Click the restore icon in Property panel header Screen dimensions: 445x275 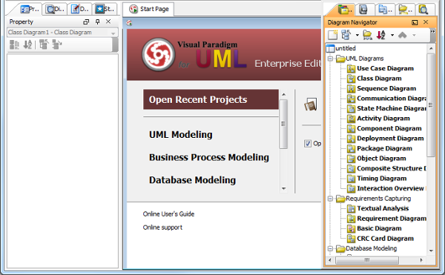coord(86,21)
